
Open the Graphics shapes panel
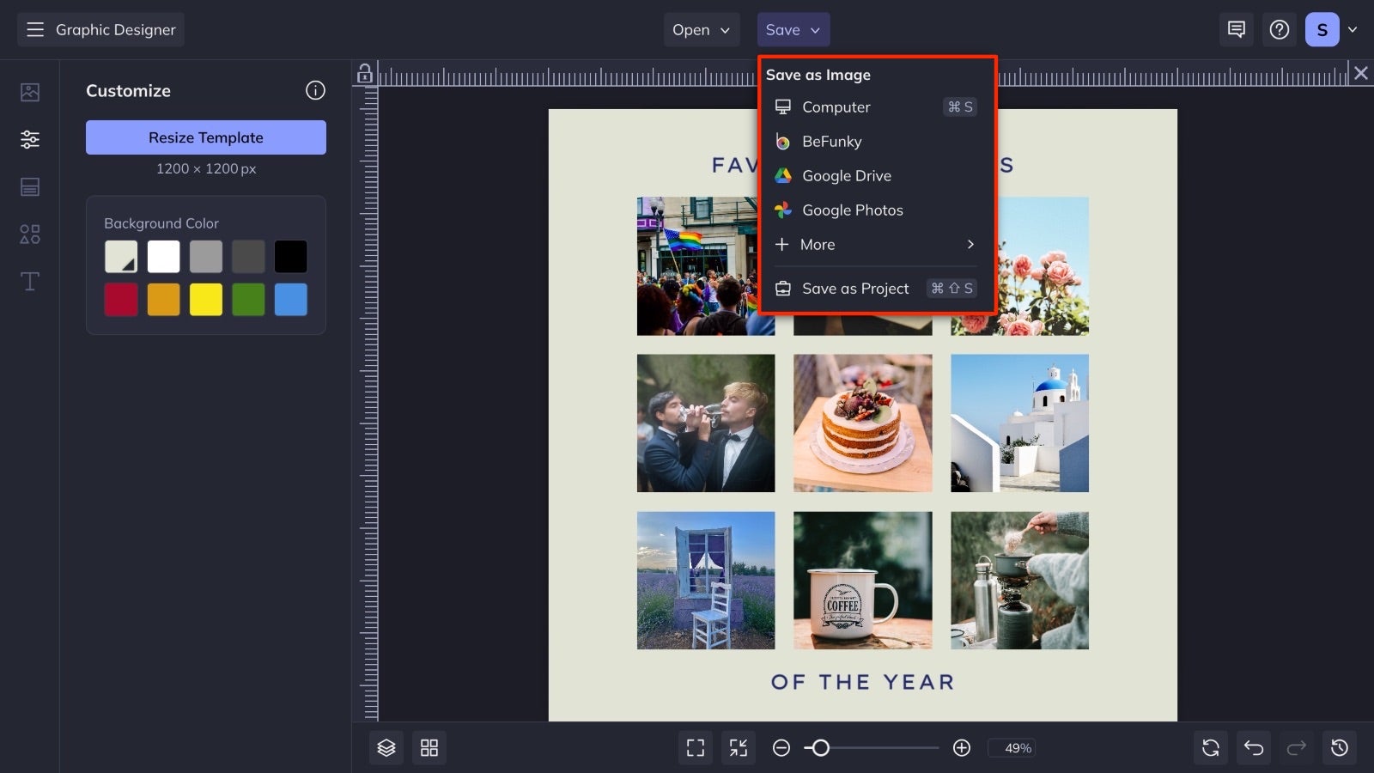point(29,234)
